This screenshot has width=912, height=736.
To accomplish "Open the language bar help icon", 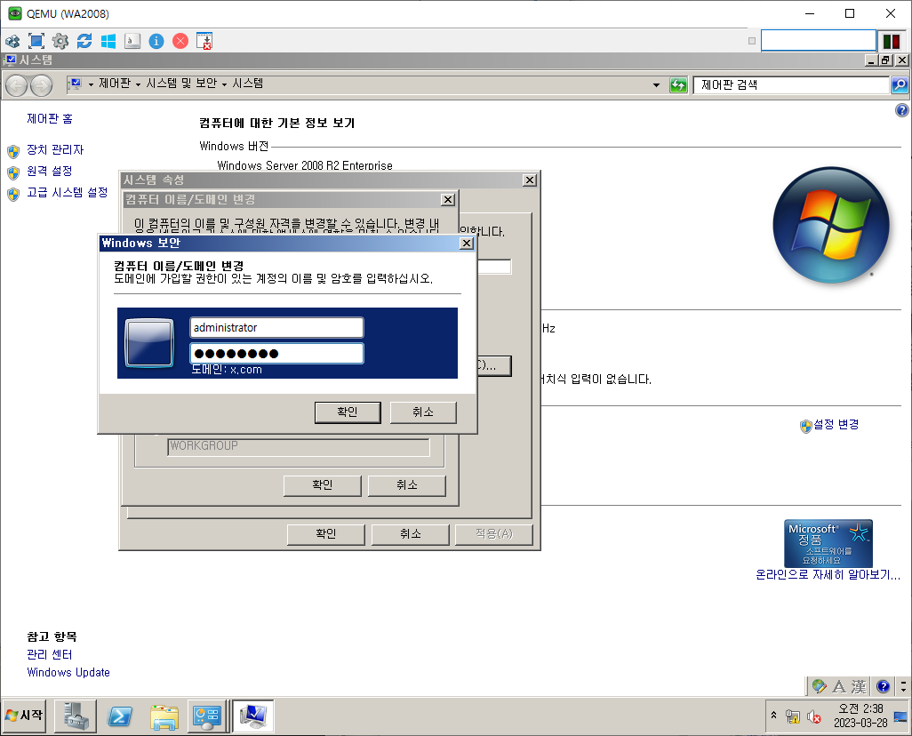I will pos(883,687).
